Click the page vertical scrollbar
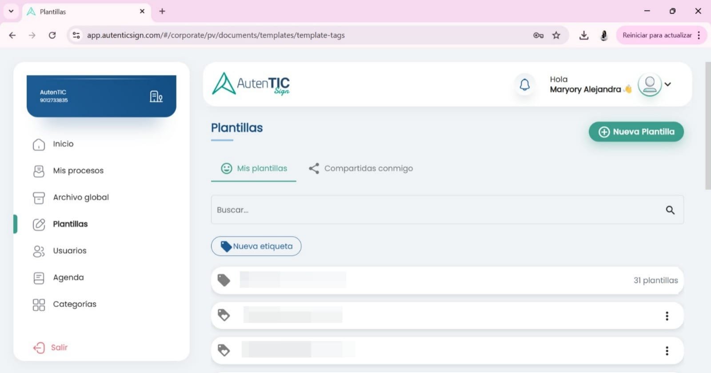711x373 pixels. [707, 126]
